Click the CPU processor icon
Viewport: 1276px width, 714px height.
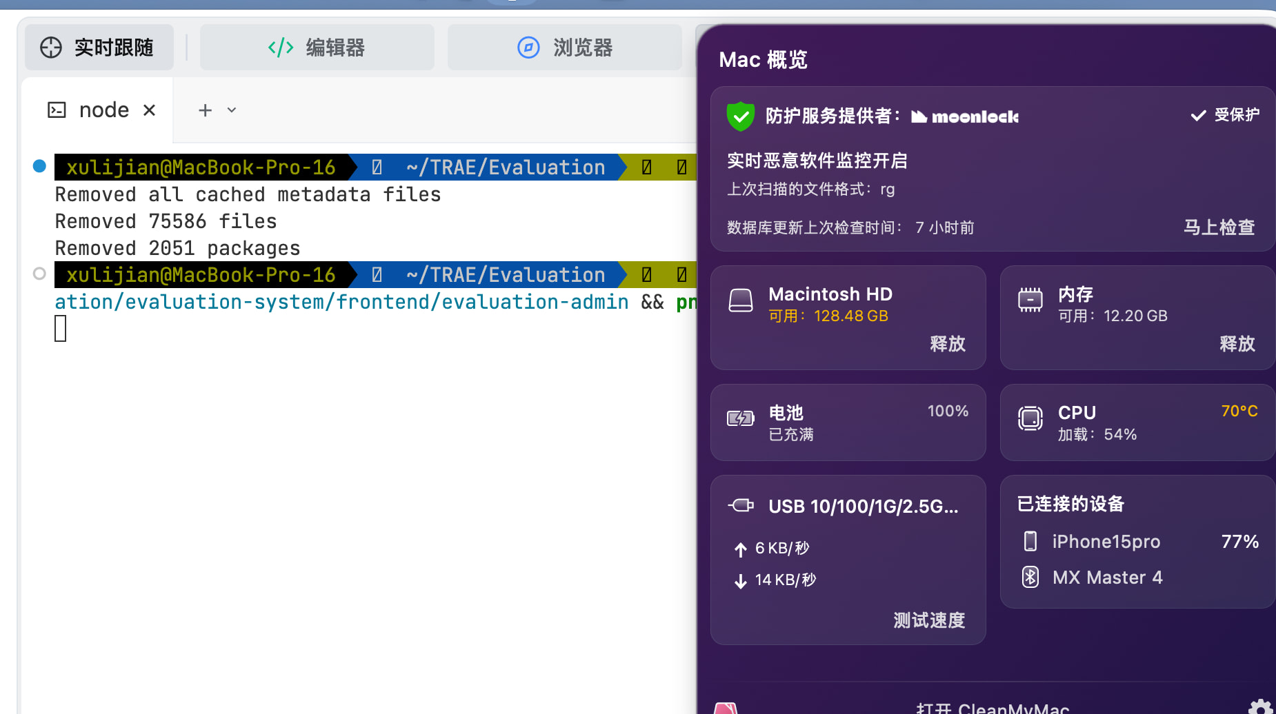1030,418
